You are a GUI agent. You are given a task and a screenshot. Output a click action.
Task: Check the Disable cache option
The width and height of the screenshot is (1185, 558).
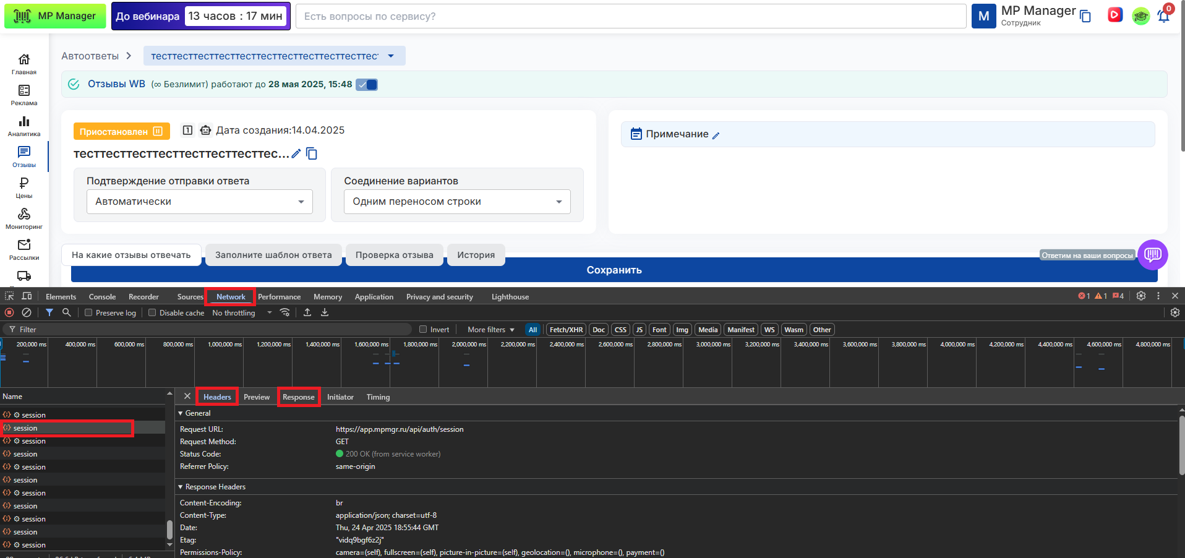[152, 313]
